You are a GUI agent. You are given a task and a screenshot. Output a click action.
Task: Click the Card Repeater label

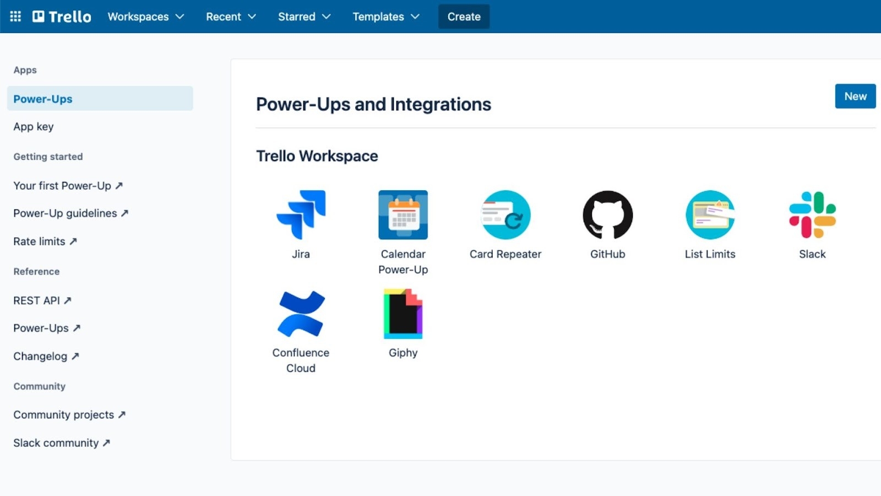click(505, 254)
